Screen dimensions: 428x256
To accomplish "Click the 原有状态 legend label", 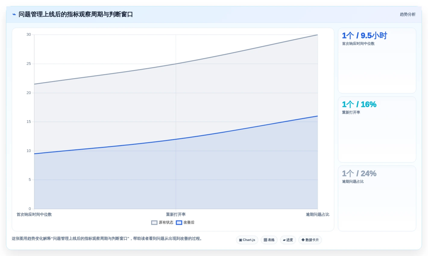I will 166,223.
